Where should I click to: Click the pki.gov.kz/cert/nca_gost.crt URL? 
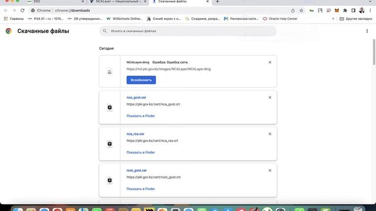[x=153, y=104]
